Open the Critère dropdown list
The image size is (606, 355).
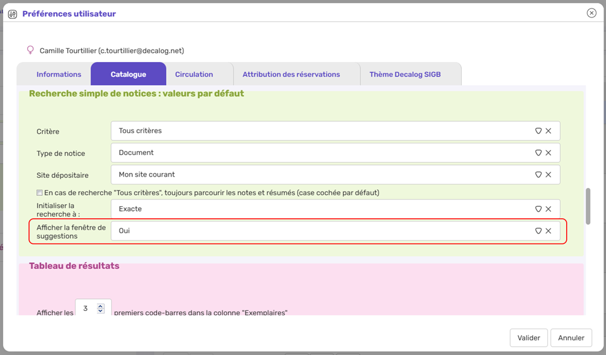tap(538, 131)
